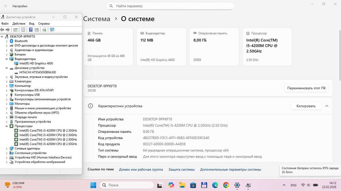
Task: Collapse the Процессоры category
Action: click(6, 126)
